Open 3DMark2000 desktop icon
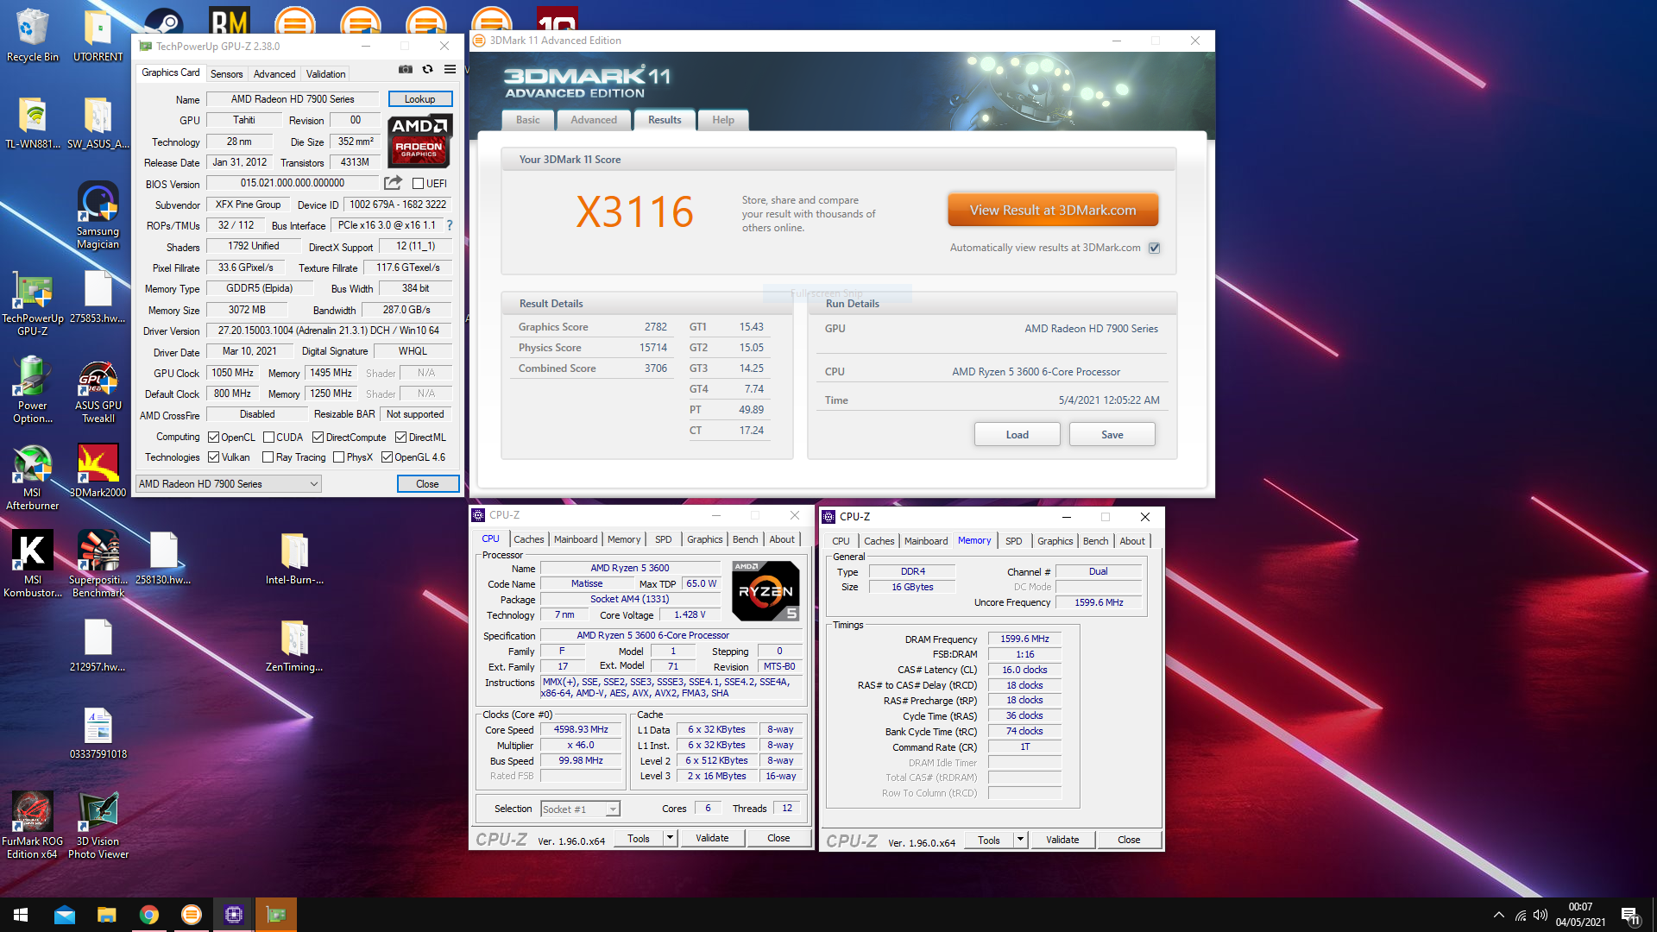Screen dimensions: 1657x932 98,471
